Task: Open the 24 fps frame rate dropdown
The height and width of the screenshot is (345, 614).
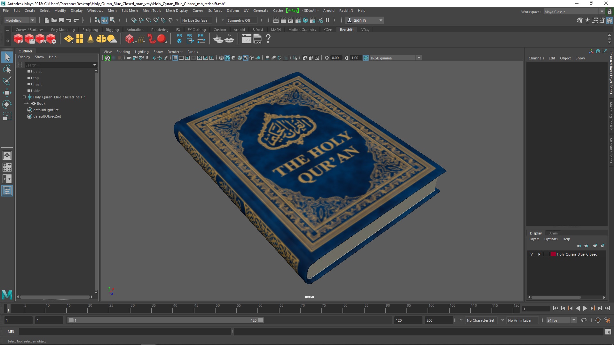Action: 561,320
